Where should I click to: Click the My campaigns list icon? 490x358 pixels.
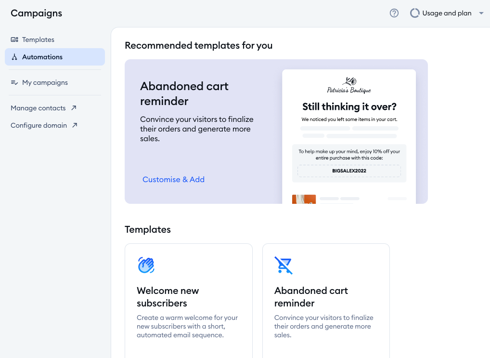[14, 82]
